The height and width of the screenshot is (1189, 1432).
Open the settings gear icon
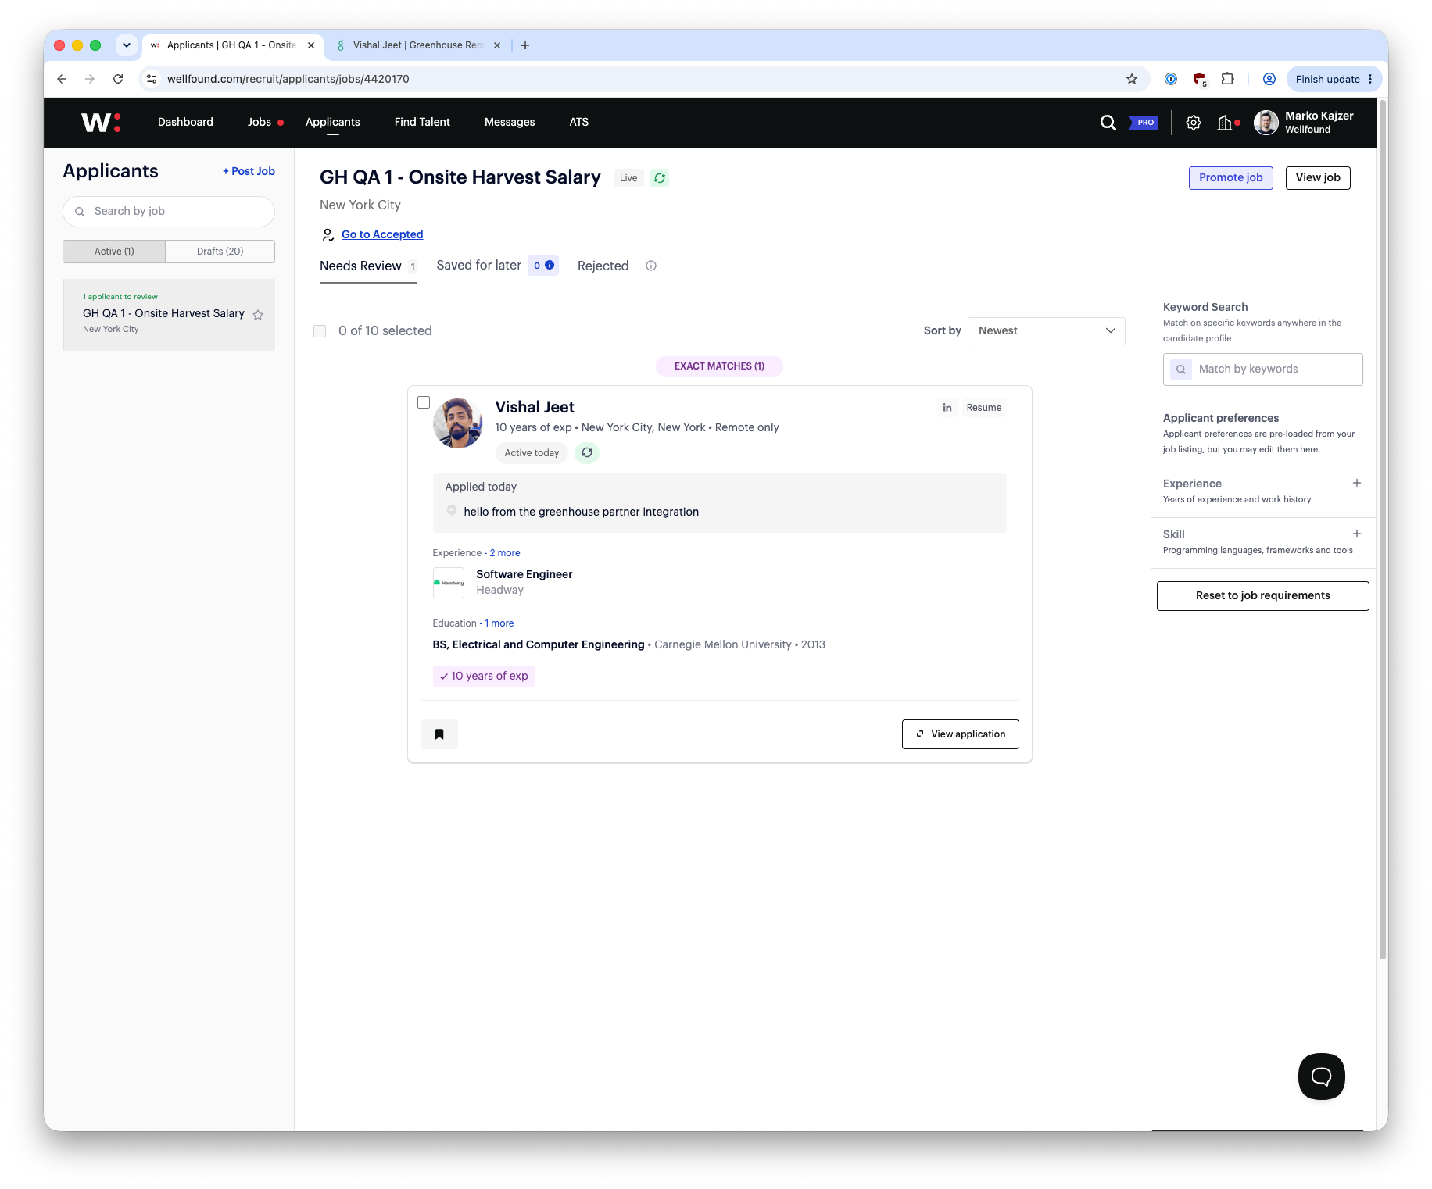pyautogui.click(x=1193, y=123)
